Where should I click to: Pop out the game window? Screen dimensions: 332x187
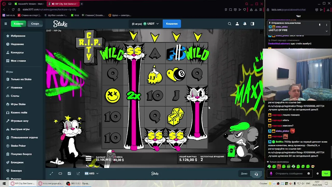coord(78,173)
